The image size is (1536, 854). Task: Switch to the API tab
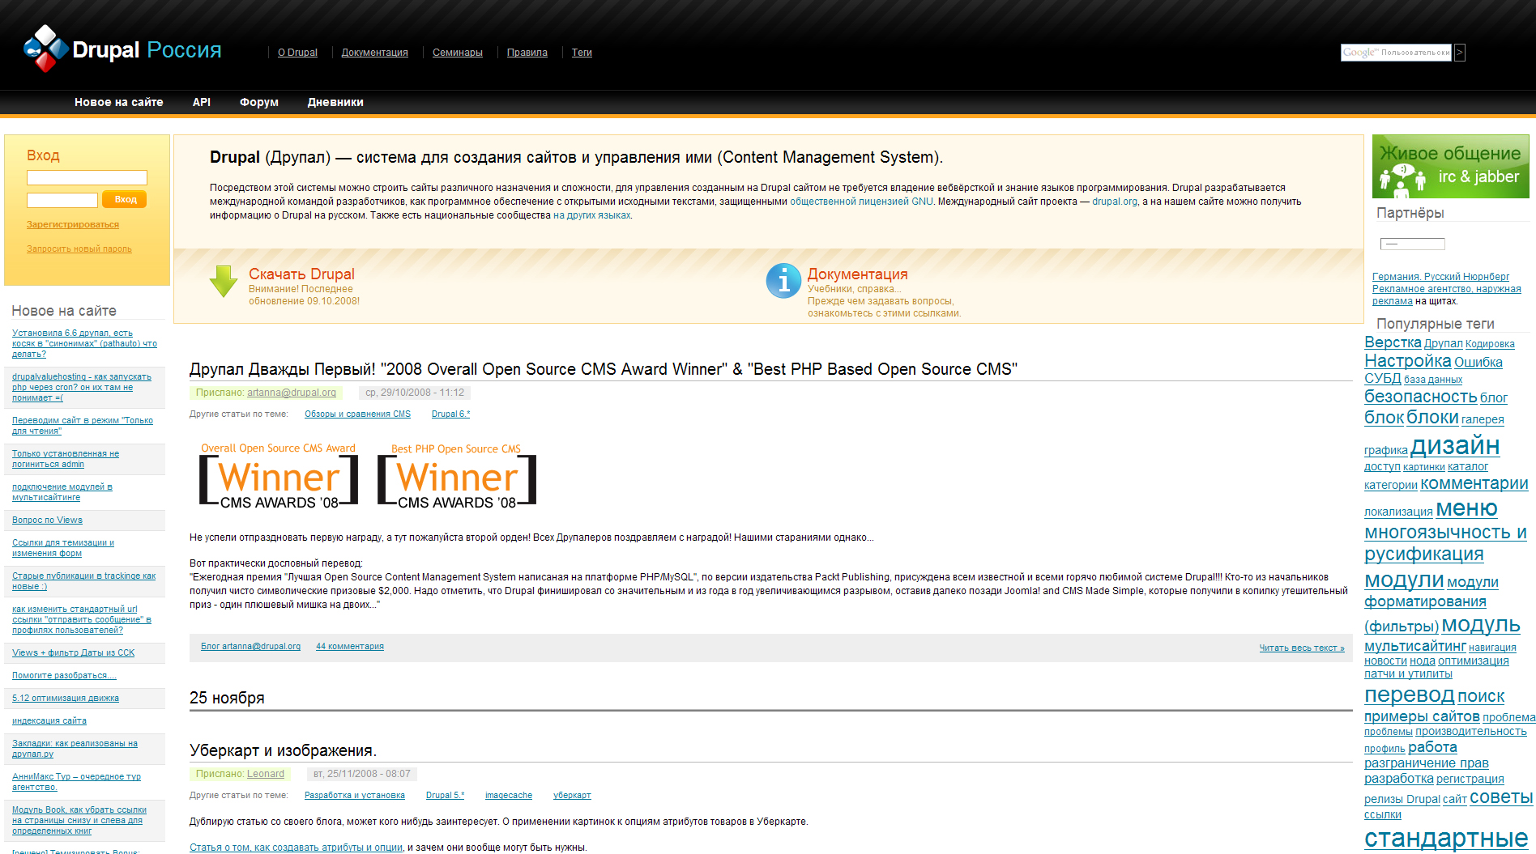click(202, 102)
